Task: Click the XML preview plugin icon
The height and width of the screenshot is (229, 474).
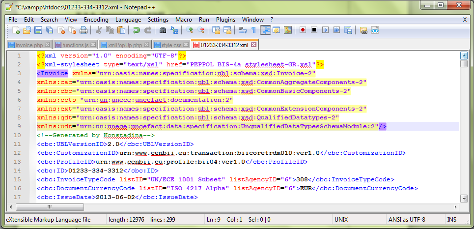Action: 375,30
